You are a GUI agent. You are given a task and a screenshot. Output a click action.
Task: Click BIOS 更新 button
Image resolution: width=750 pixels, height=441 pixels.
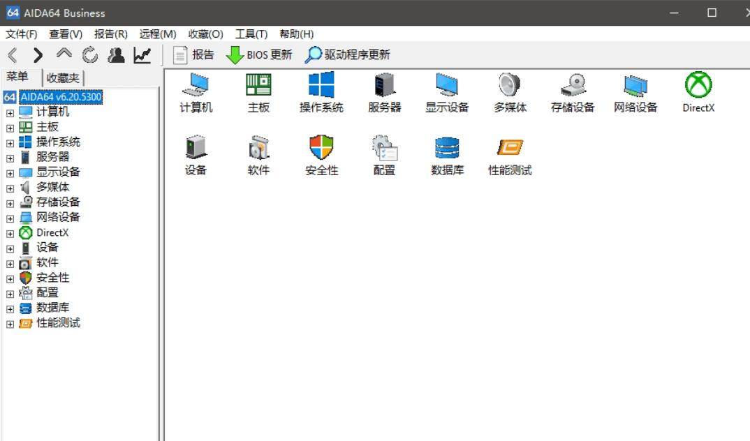[x=259, y=55]
